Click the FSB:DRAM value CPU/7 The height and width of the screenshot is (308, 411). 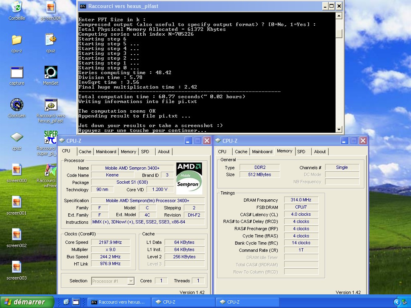(301, 207)
